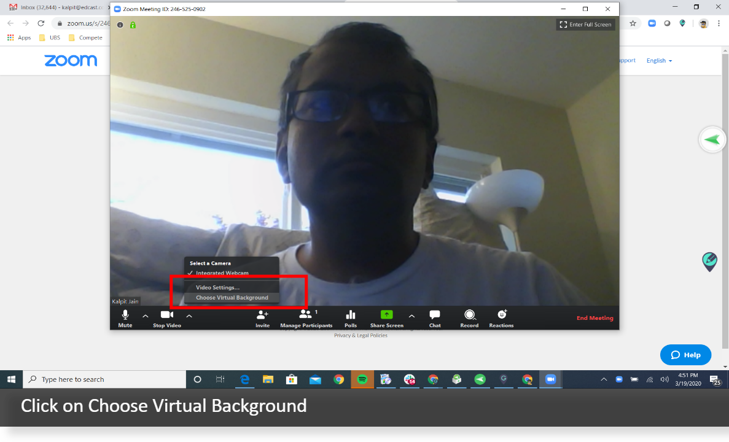
Task: Enter Full Screen mode
Action: tap(585, 24)
